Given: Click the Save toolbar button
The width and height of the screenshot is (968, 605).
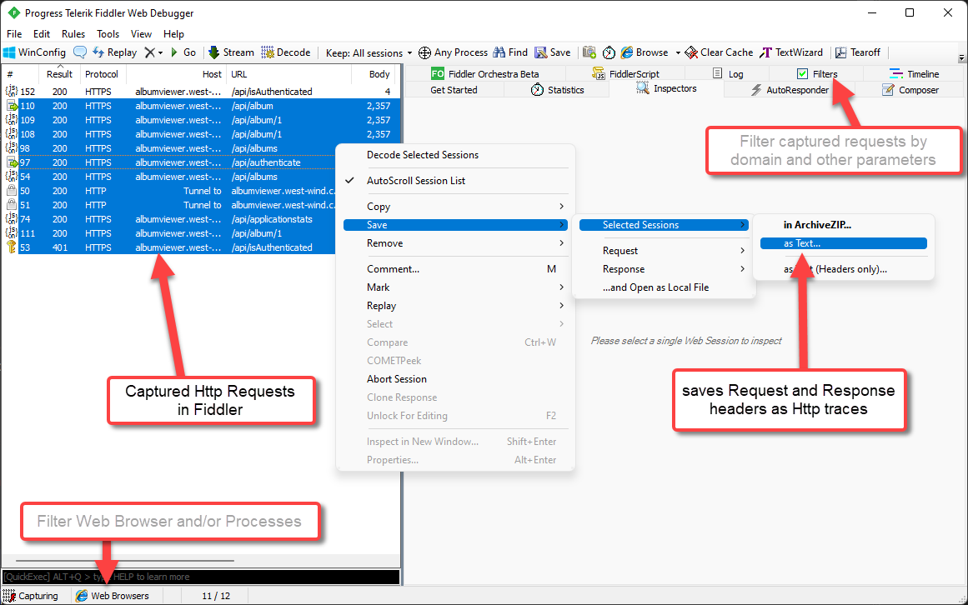Looking at the screenshot, I should [x=553, y=52].
